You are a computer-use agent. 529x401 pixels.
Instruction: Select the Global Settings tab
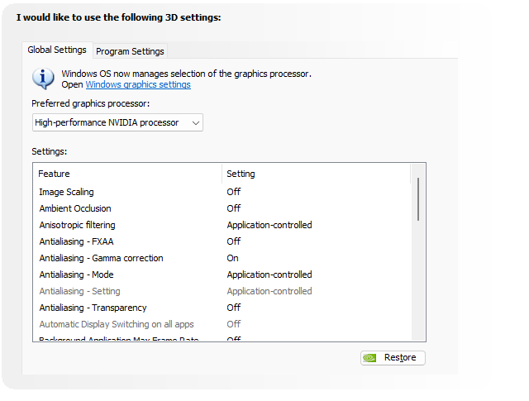point(57,50)
